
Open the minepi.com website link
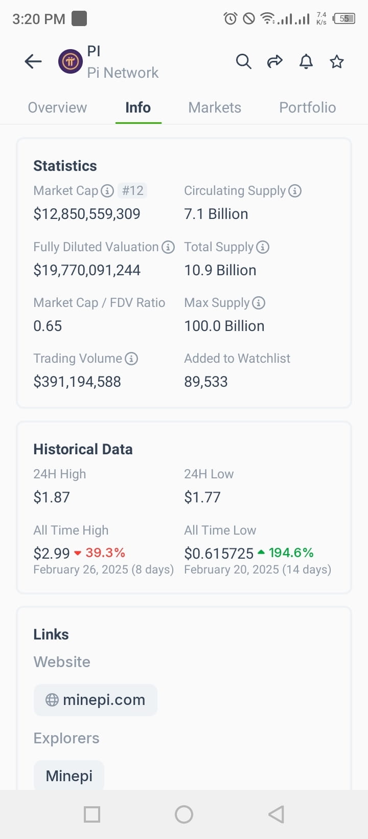pos(96,700)
